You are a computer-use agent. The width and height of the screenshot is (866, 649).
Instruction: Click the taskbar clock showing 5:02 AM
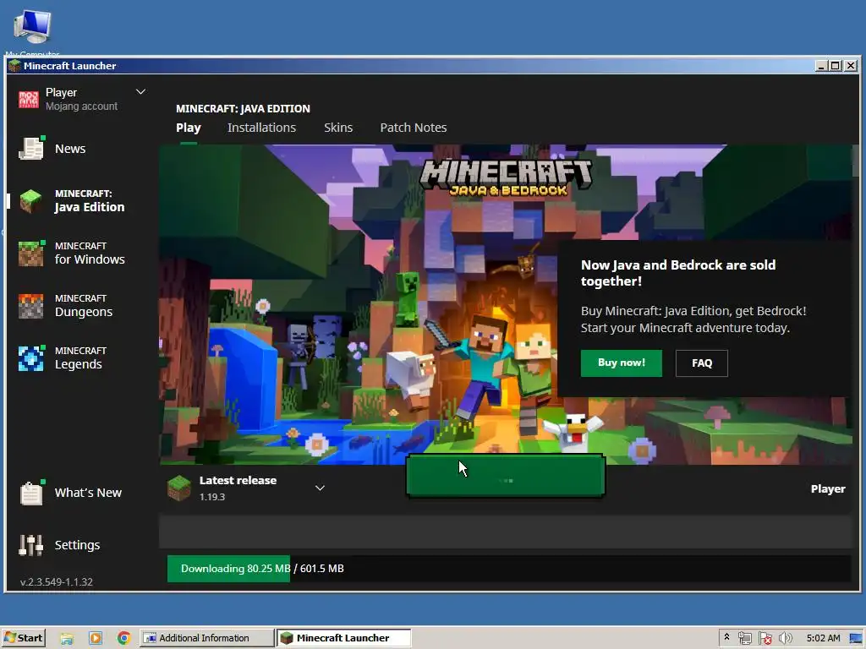823,638
